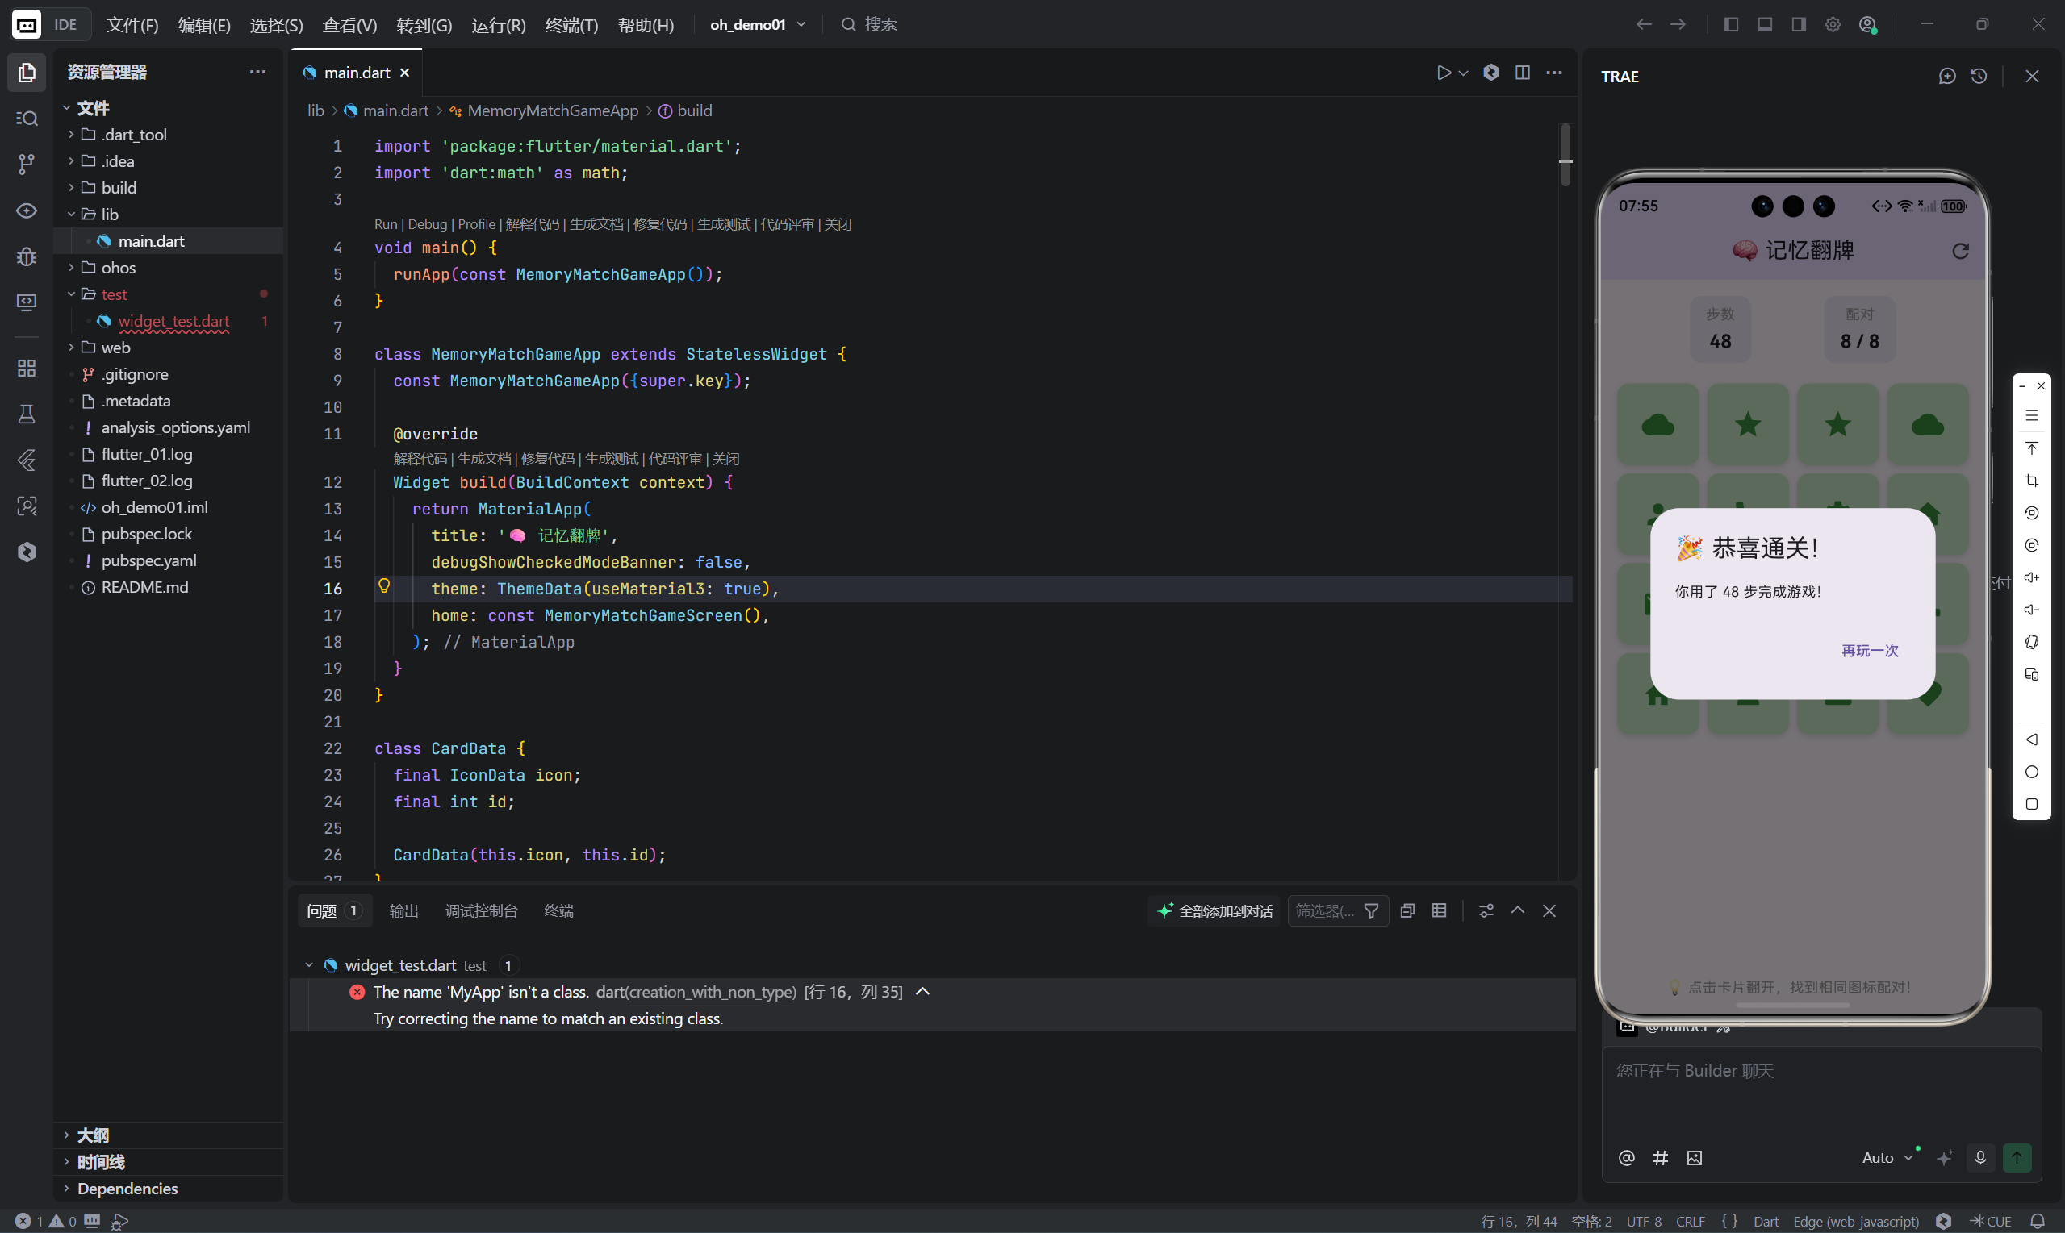Expand the ohos folder in explorer
This screenshot has width=2065, height=1233.
(x=118, y=268)
